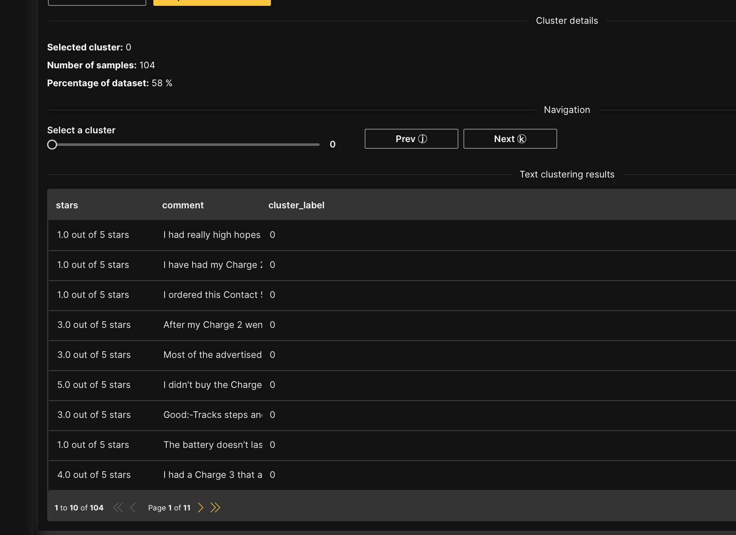Click the 'The battery doesn't last' comment
This screenshot has height=535, width=736.
coord(213,445)
